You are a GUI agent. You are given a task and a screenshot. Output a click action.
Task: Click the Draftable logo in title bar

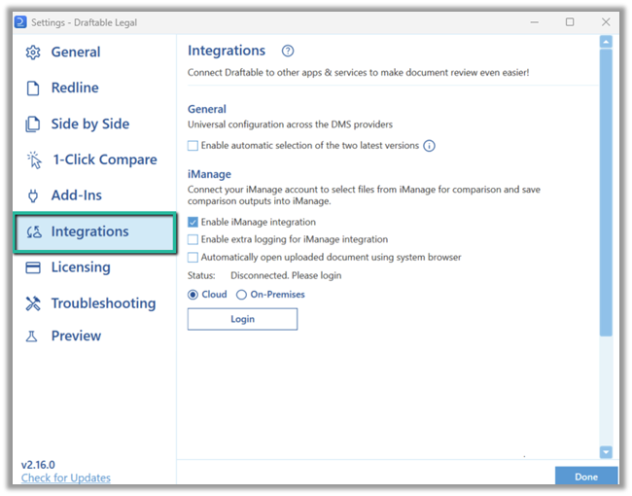20,21
